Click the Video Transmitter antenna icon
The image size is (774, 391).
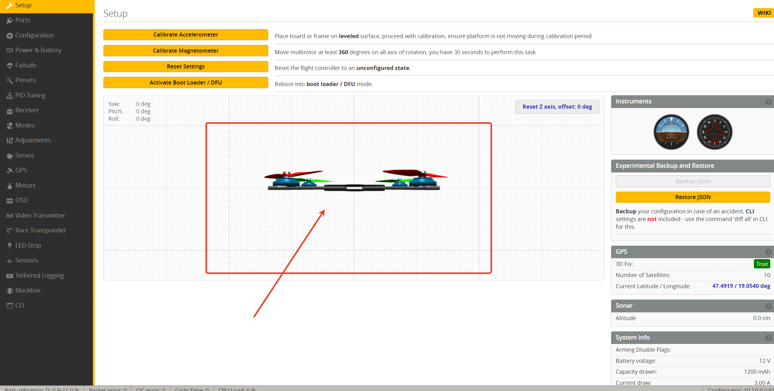[x=10, y=216]
